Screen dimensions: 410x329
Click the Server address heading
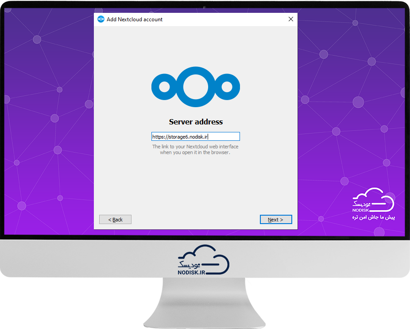tap(196, 122)
